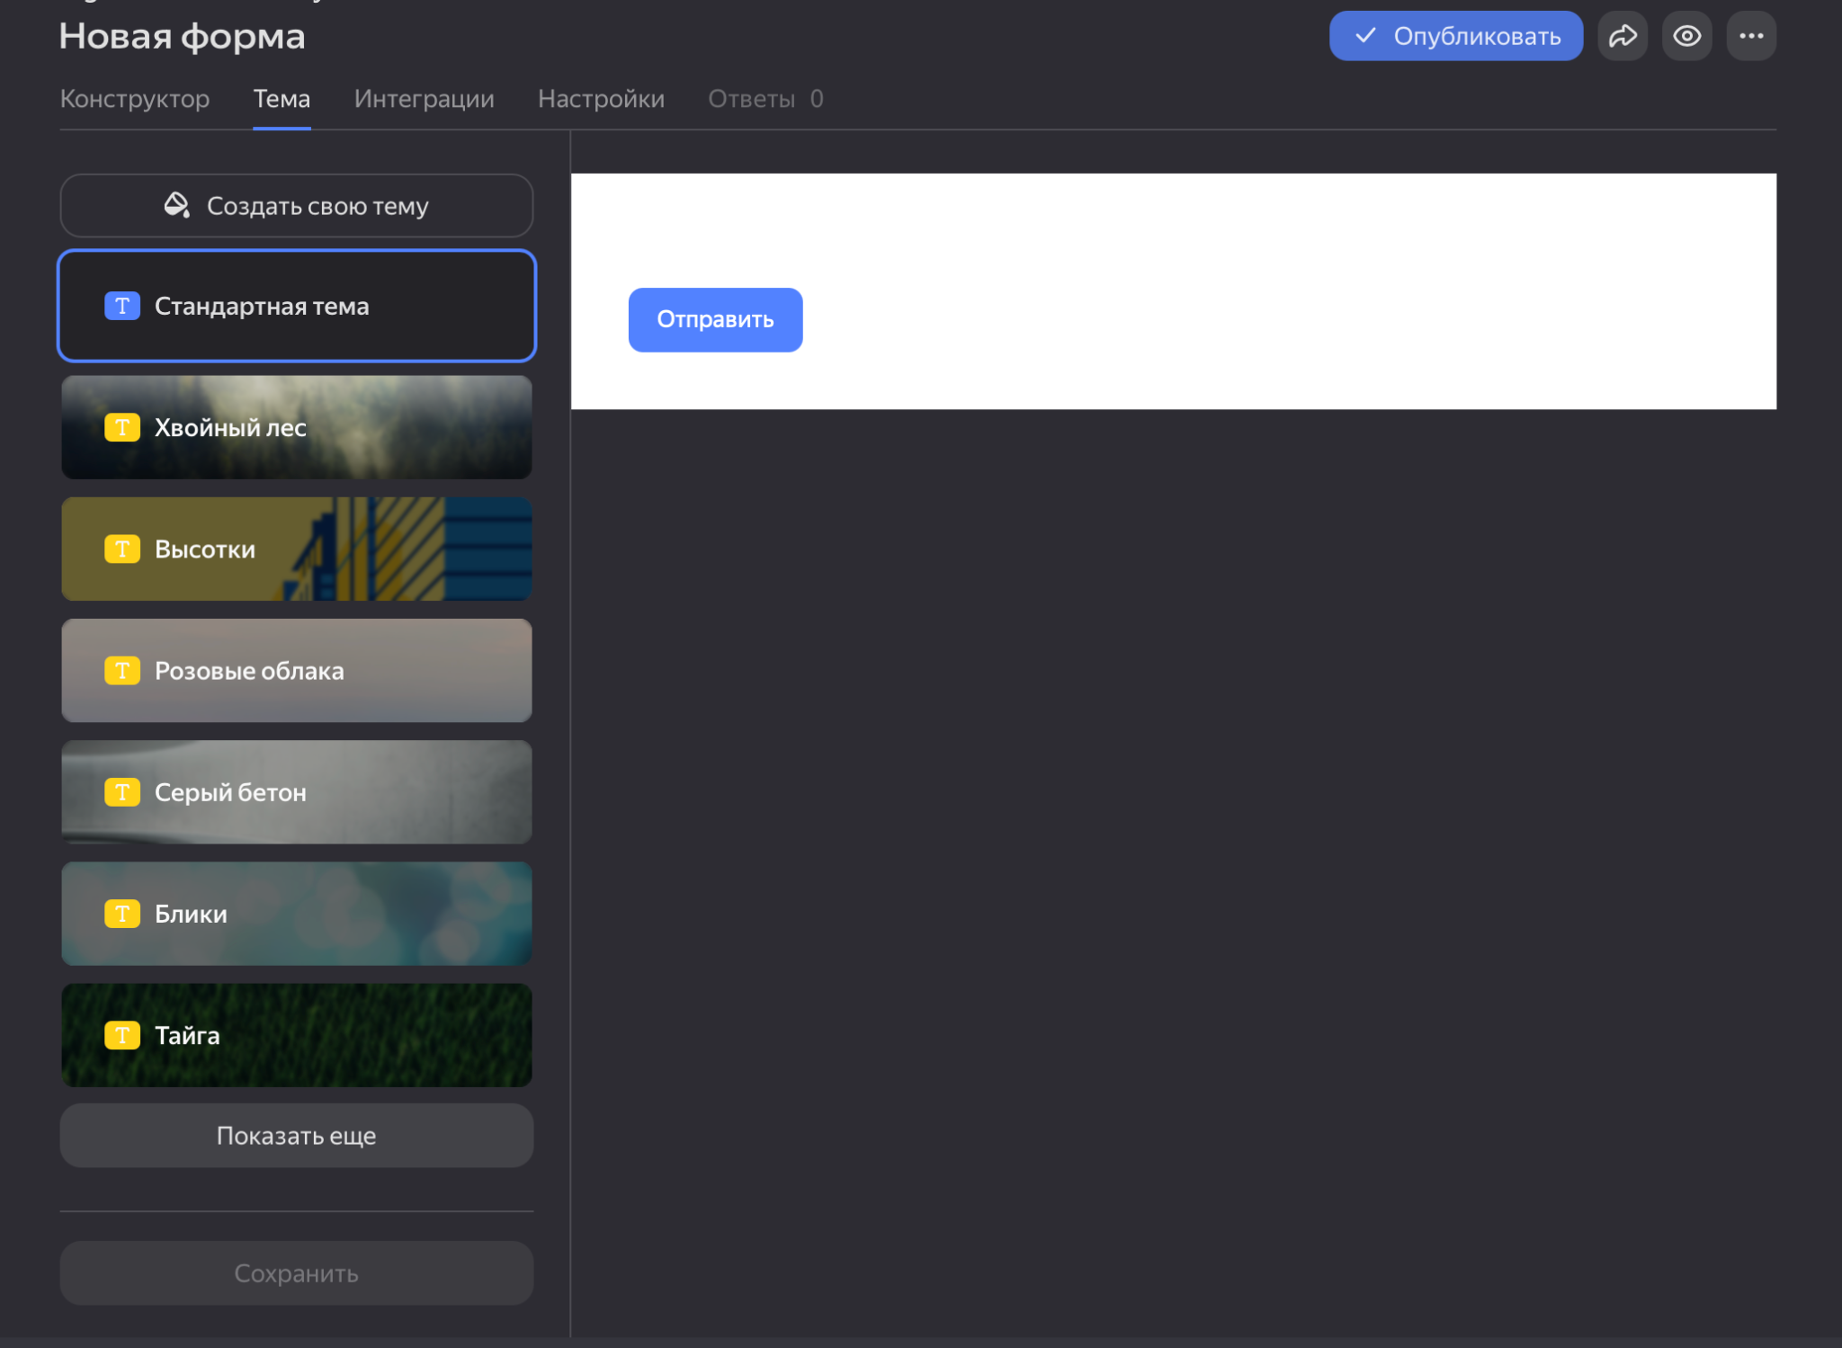Expand theme list with Показать еще
Viewport: 1842px width, 1348px height.
click(296, 1135)
